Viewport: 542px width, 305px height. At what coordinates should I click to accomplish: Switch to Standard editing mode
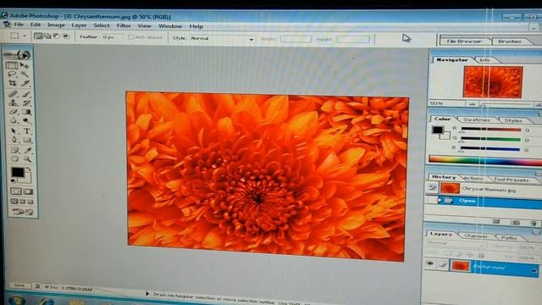pos(15,191)
